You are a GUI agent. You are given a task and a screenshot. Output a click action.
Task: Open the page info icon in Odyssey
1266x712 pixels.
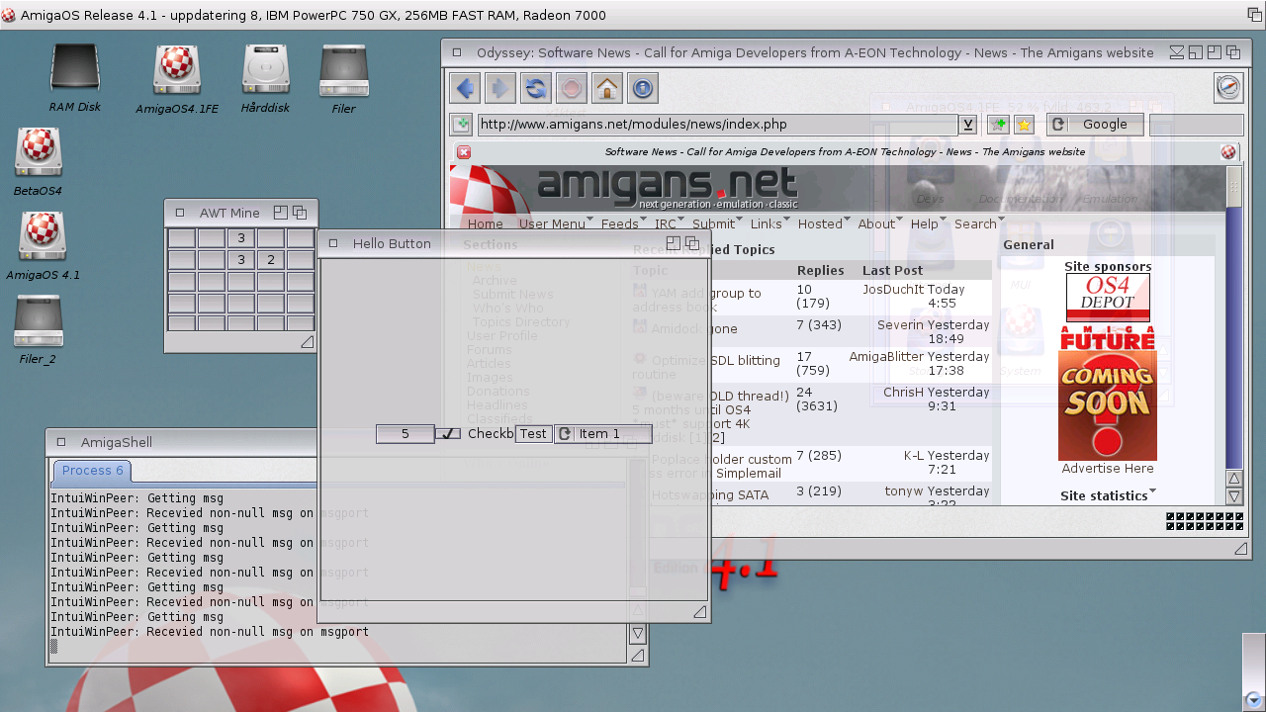[x=643, y=88]
